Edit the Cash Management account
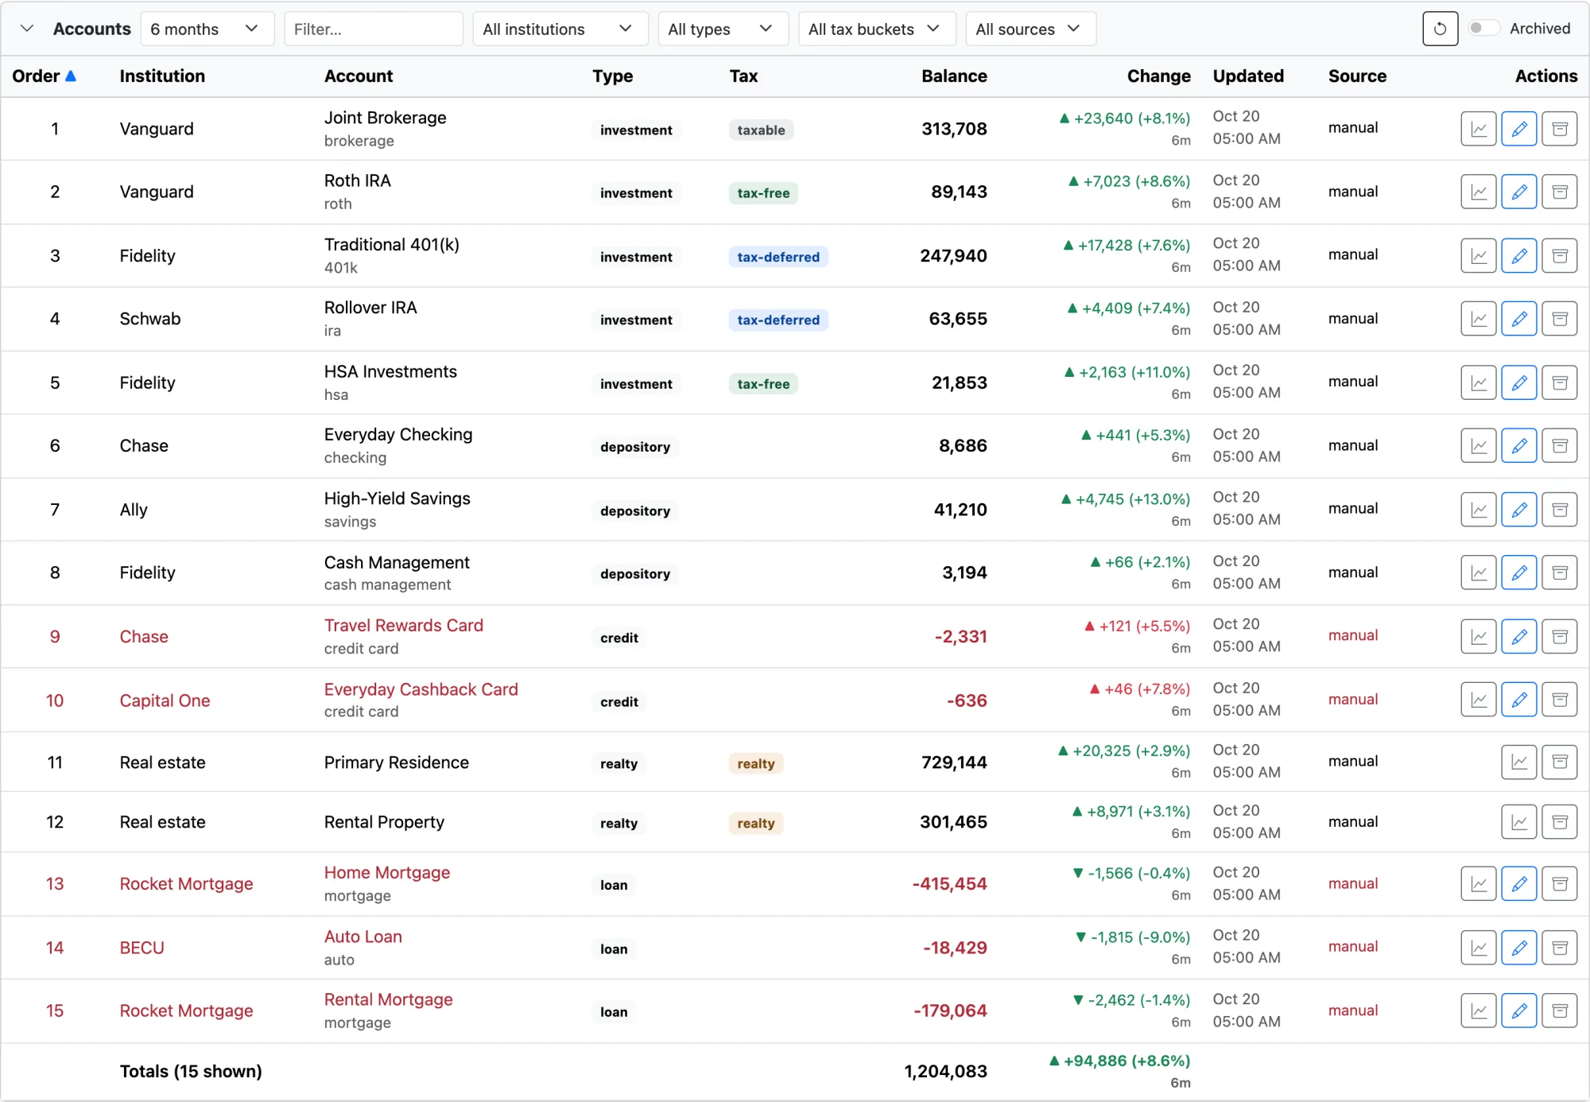Image resolution: width=1590 pixels, height=1102 pixels. [1519, 572]
